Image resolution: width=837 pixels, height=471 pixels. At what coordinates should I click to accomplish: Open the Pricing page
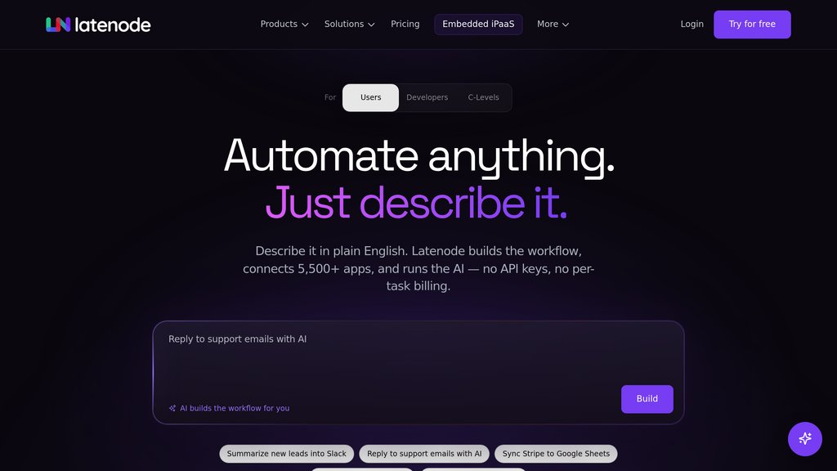coord(405,24)
